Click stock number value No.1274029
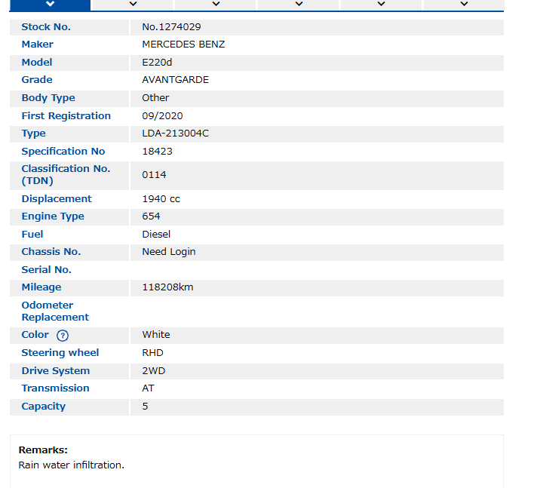This screenshot has width=540, height=488. [x=171, y=27]
